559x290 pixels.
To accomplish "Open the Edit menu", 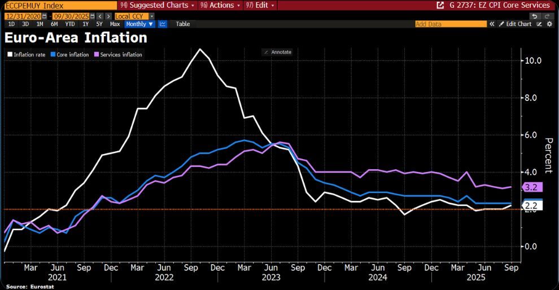I will pyautogui.click(x=260, y=5).
